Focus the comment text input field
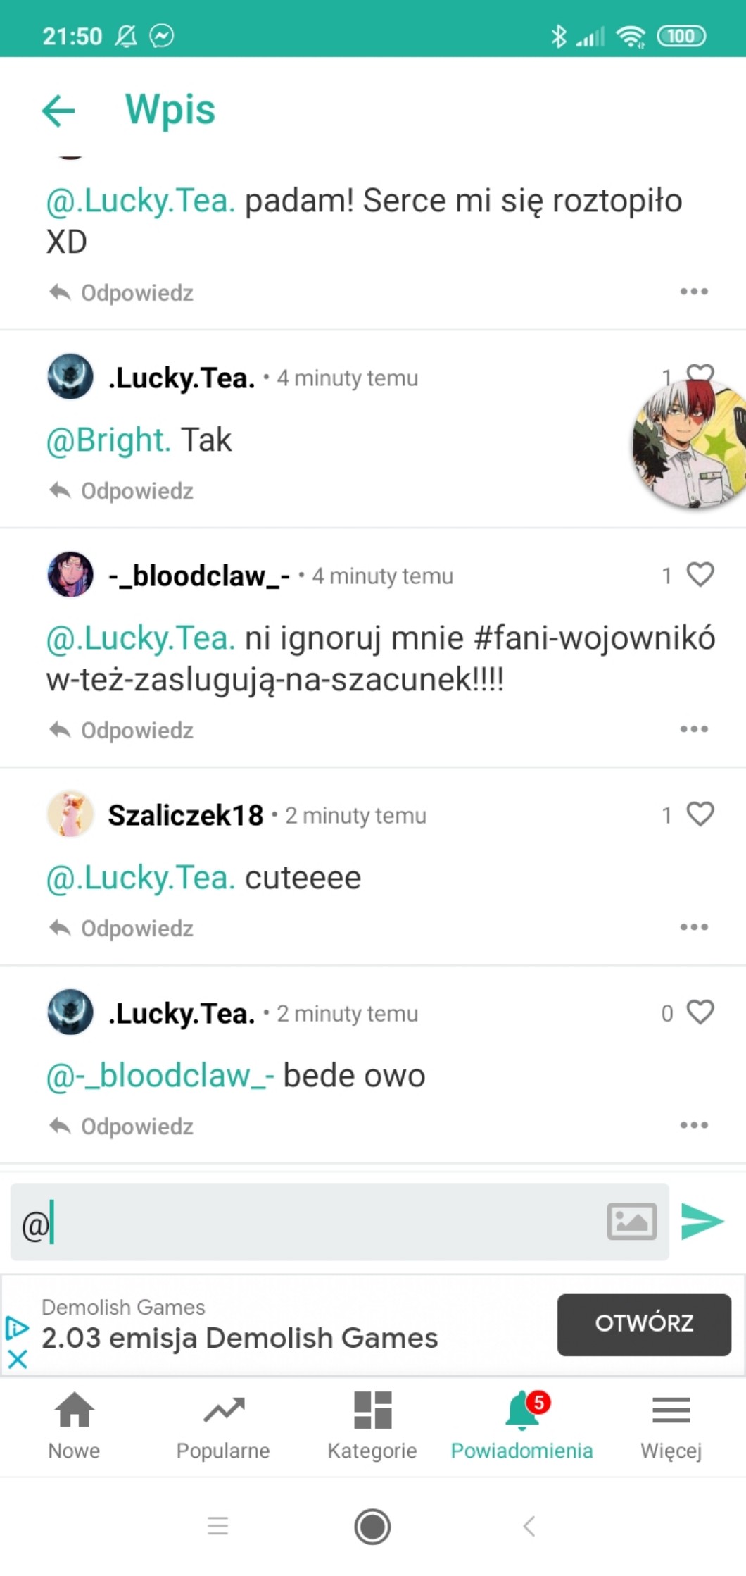The image size is (746, 1576). pos(307,1222)
